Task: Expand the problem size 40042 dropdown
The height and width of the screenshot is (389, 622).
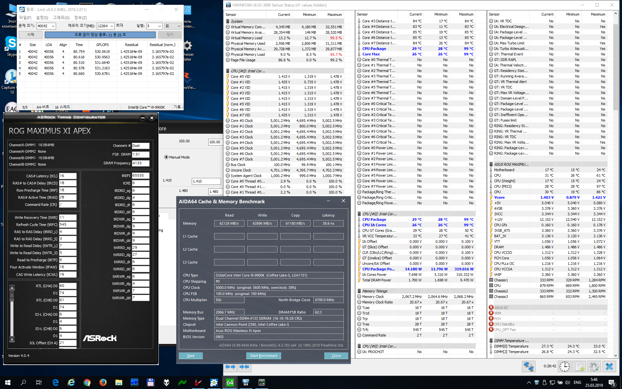Action: pyautogui.click(x=53, y=26)
